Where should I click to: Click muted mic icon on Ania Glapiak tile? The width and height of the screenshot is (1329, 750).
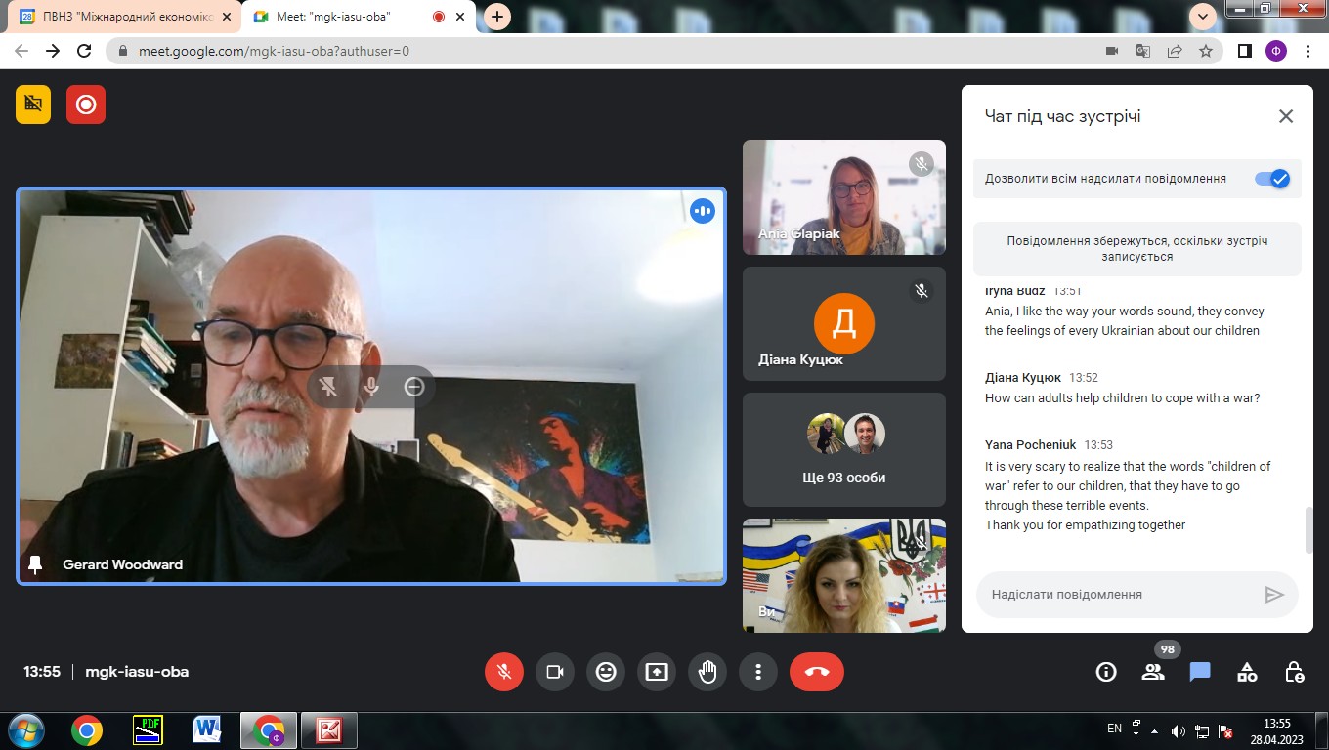coord(921,163)
